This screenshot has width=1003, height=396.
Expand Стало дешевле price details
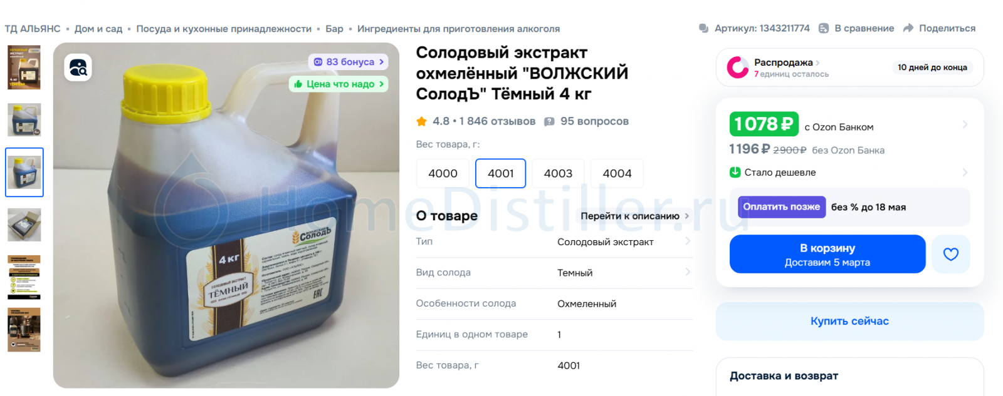(965, 172)
